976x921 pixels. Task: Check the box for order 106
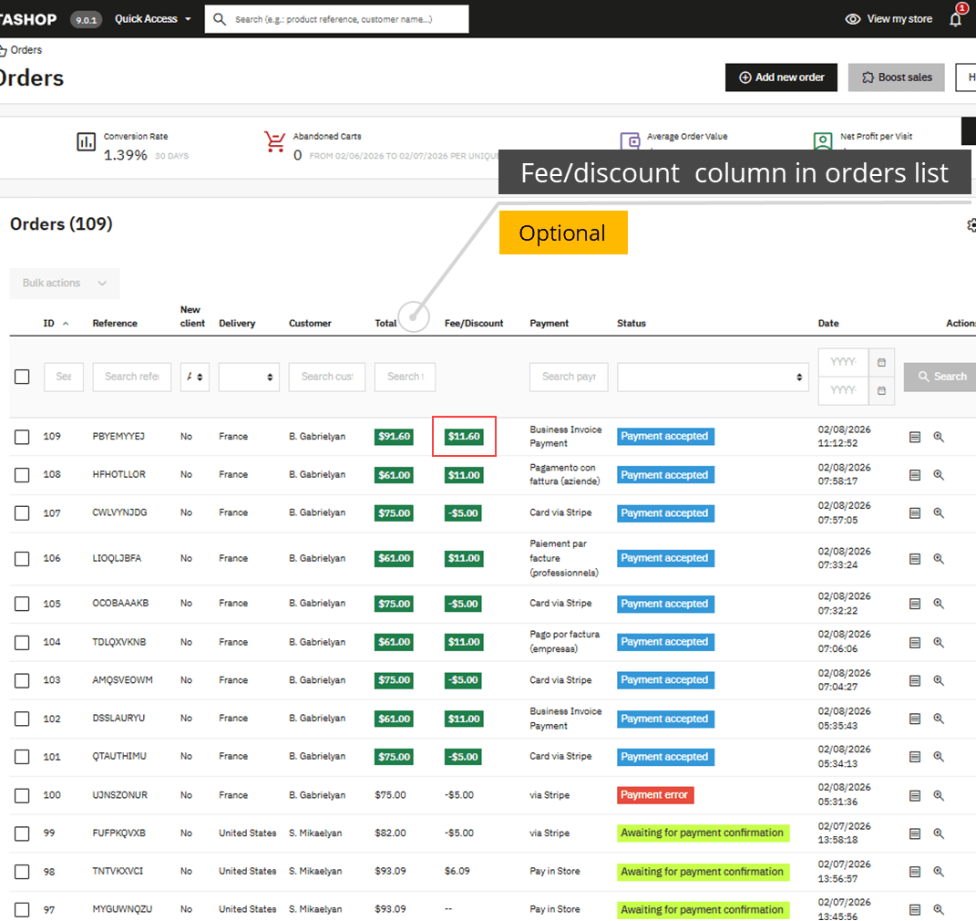[22, 559]
